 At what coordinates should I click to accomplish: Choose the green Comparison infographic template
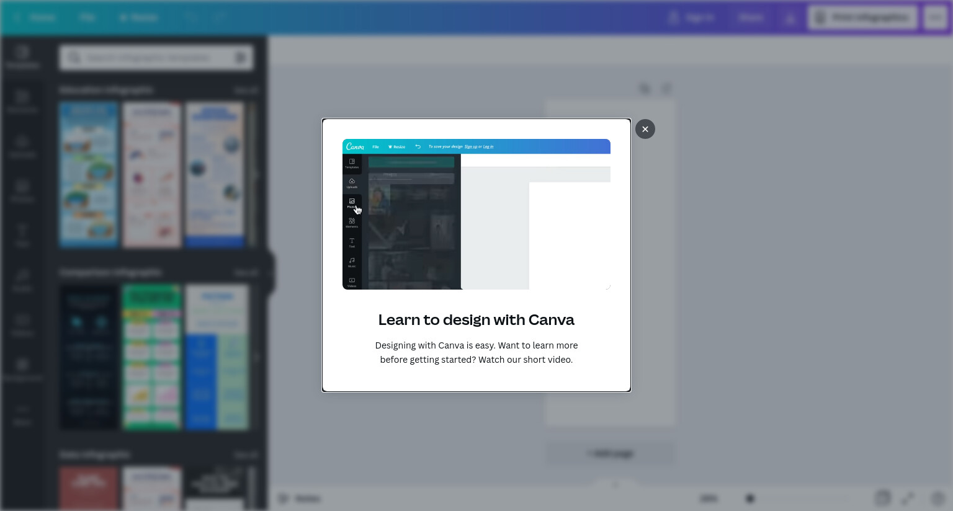[152, 357]
